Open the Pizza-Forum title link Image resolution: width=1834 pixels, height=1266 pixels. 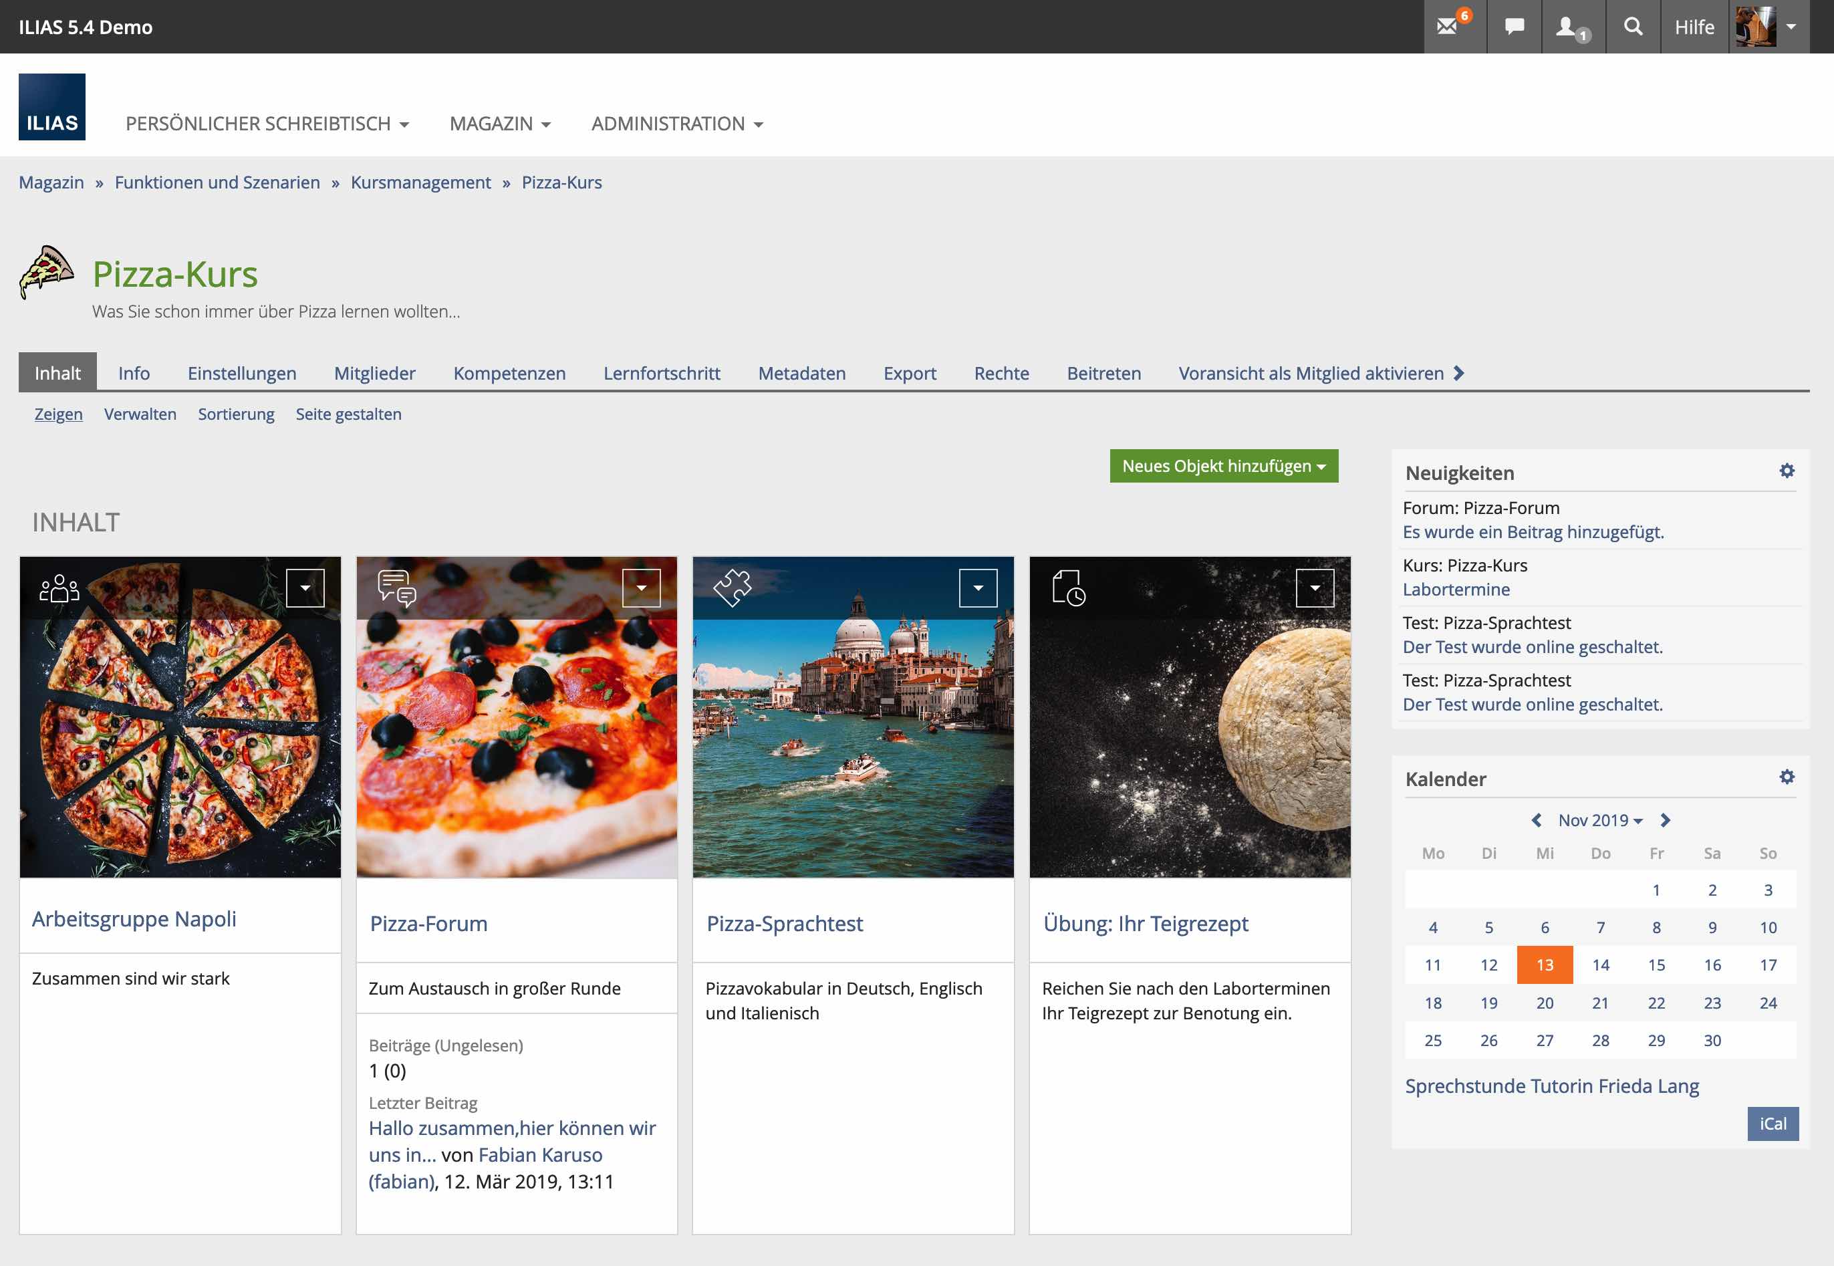[428, 924]
